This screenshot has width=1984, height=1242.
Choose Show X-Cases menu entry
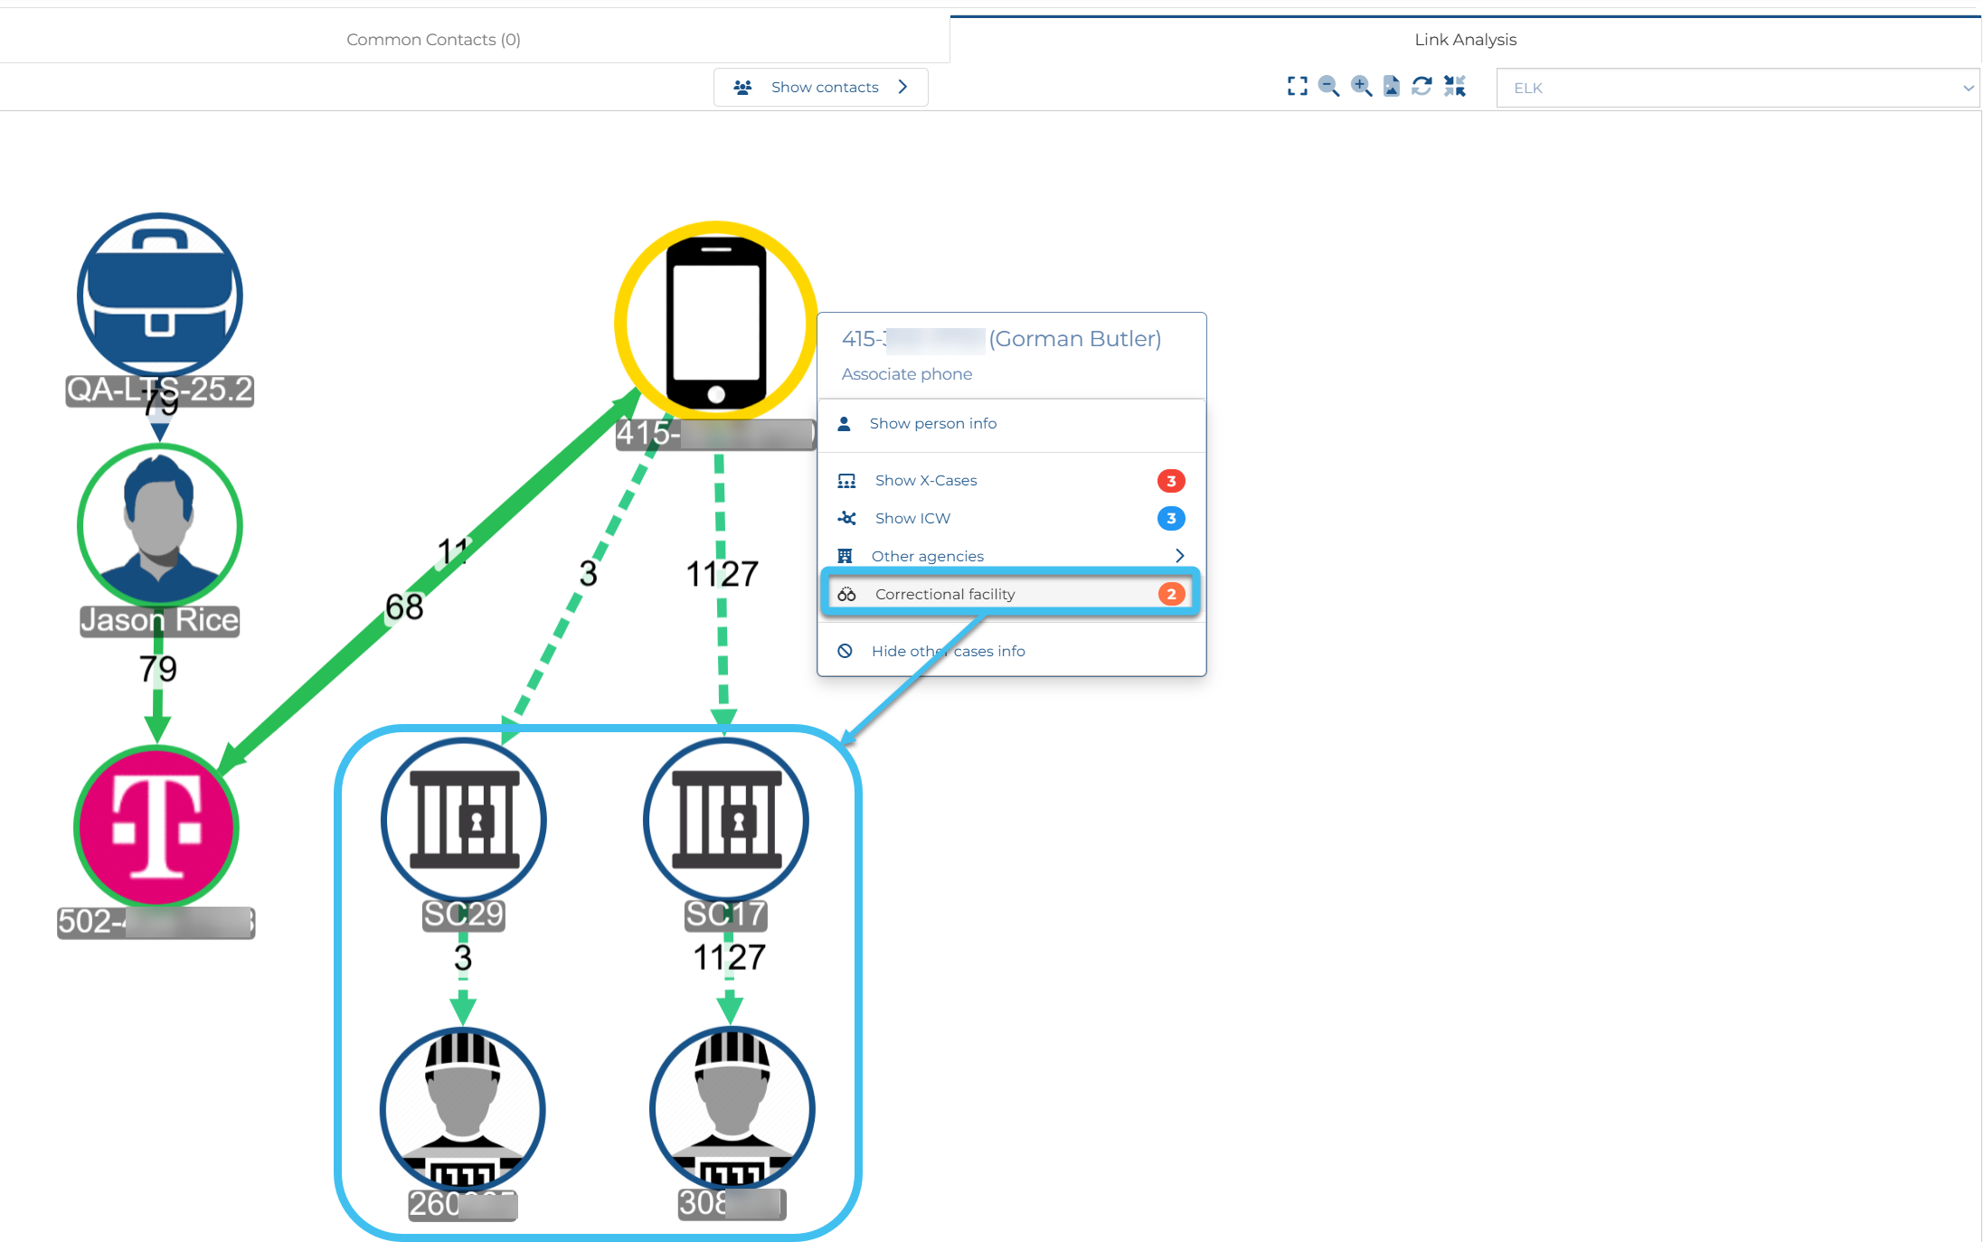926,481
